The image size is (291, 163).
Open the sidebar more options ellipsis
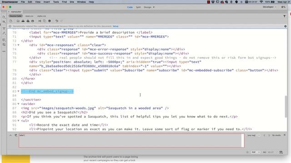click(x=4, y=51)
